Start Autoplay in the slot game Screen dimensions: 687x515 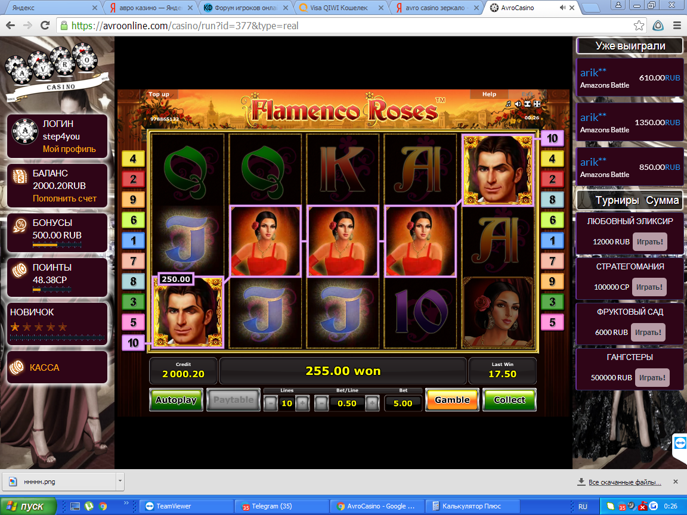(176, 400)
